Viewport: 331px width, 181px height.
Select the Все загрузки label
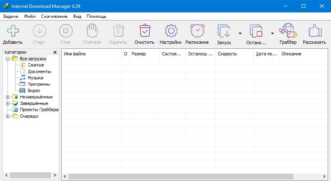33,59
